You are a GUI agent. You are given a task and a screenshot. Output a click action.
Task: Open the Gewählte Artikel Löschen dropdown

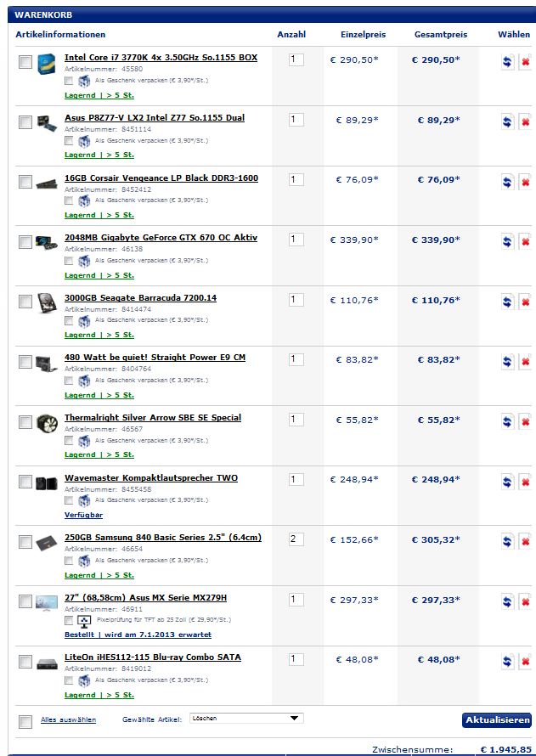coord(246,719)
